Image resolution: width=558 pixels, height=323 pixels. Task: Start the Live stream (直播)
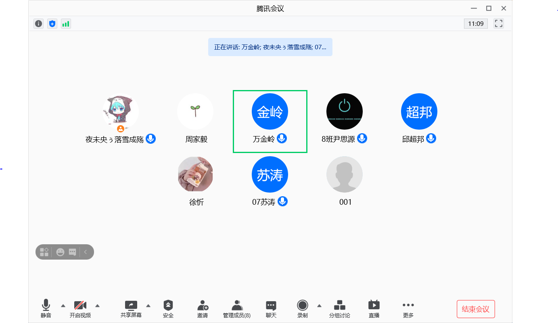pyautogui.click(x=374, y=309)
